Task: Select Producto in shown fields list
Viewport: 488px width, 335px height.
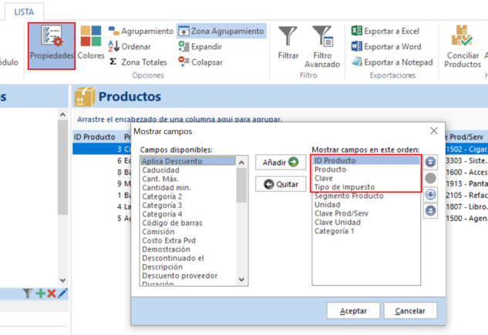Action: [366, 169]
